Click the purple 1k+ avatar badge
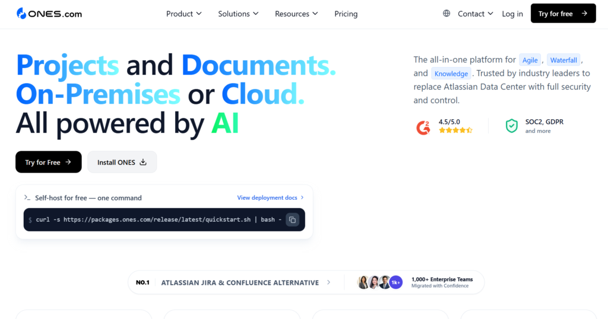Viewport: 608px width, 319px height. pos(395,282)
